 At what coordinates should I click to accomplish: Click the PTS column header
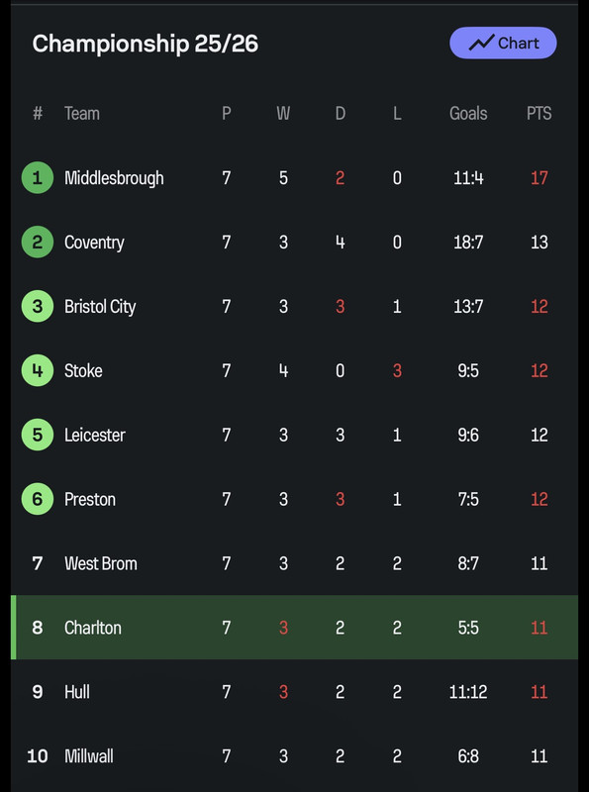pyautogui.click(x=539, y=113)
